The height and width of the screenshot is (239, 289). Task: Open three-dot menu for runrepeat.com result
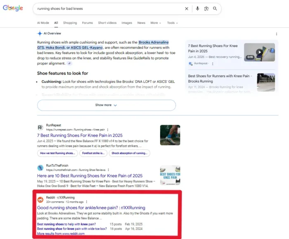pyautogui.click(x=108, y=130)
